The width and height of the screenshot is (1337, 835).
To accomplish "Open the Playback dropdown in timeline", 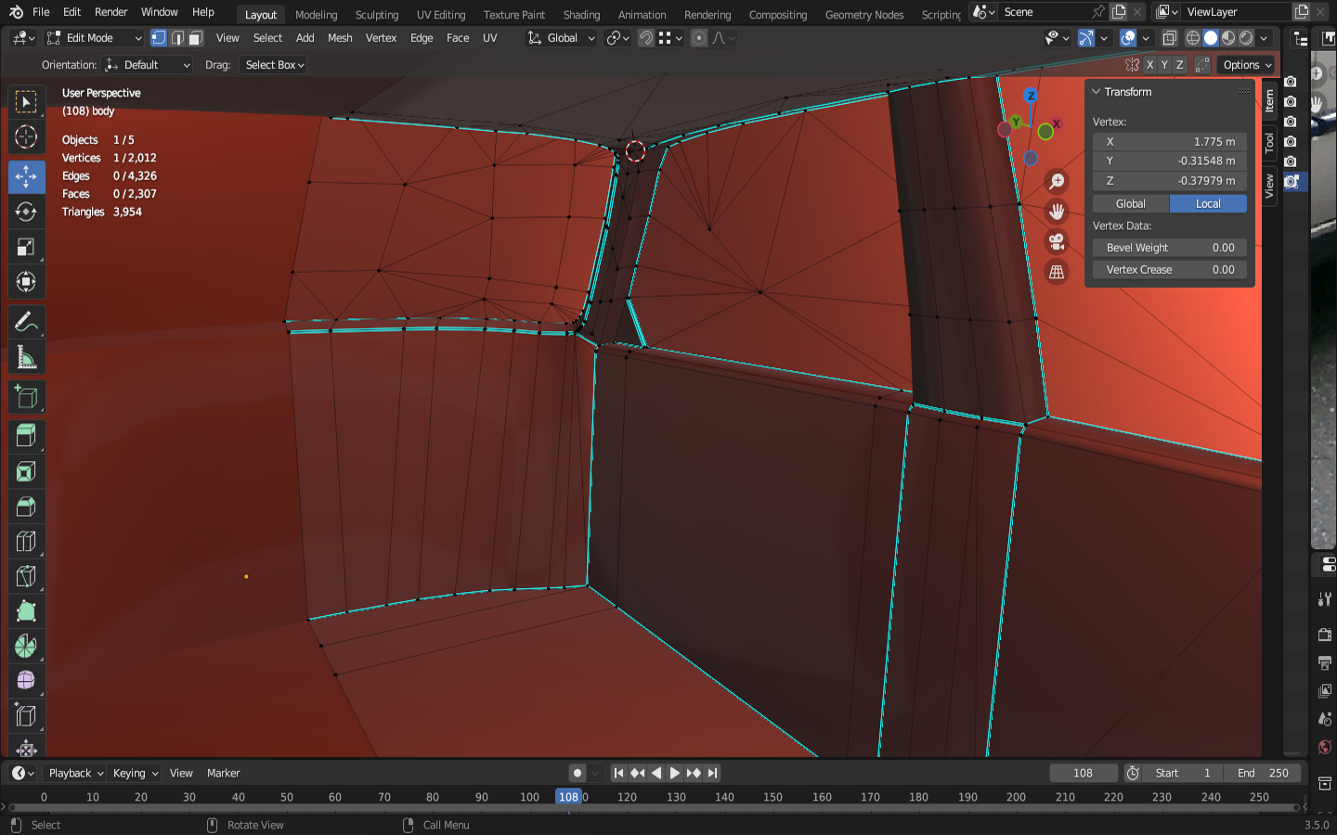I will coord(75,773).
